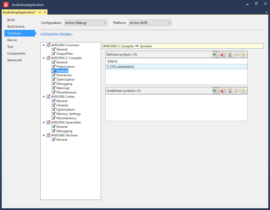This screenshot has height=210, width=270.
Task: Add item to Defined symbols list
Action: click(x=216, y=55)
